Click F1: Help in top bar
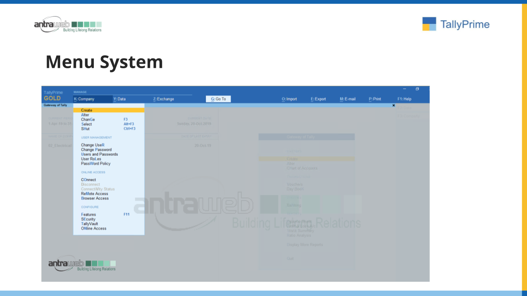The width and height of the screenshot is (527, 296). coord(404,99)
